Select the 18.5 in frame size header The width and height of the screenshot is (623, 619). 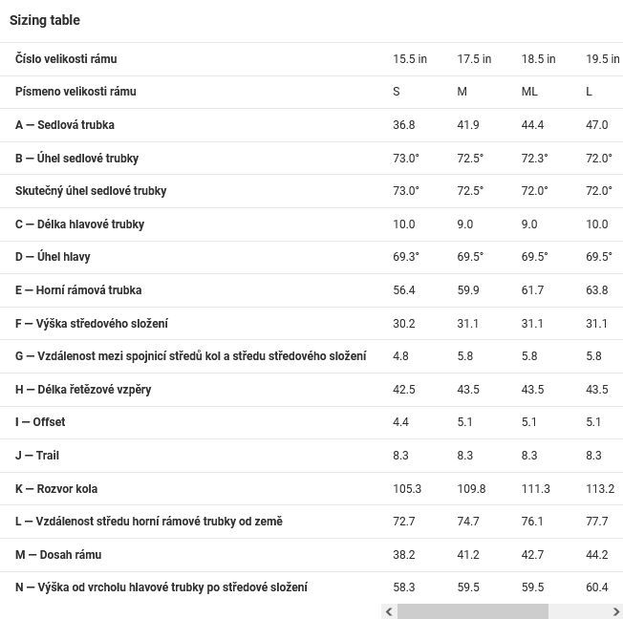point(538,59)
